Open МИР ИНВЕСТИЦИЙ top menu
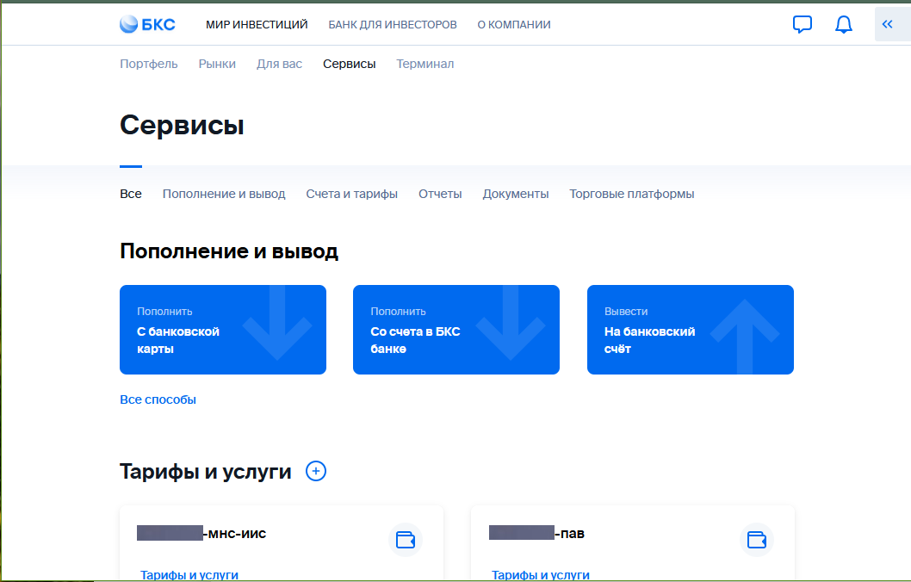Viewport: 911px width, 582px height. 257,25
